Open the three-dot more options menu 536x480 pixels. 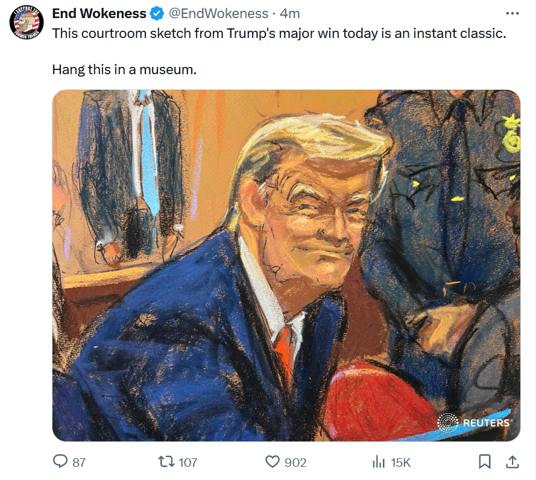(512, 13)
